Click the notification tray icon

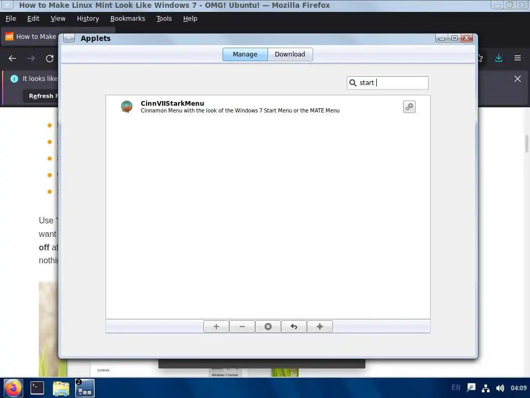(471, 388)
